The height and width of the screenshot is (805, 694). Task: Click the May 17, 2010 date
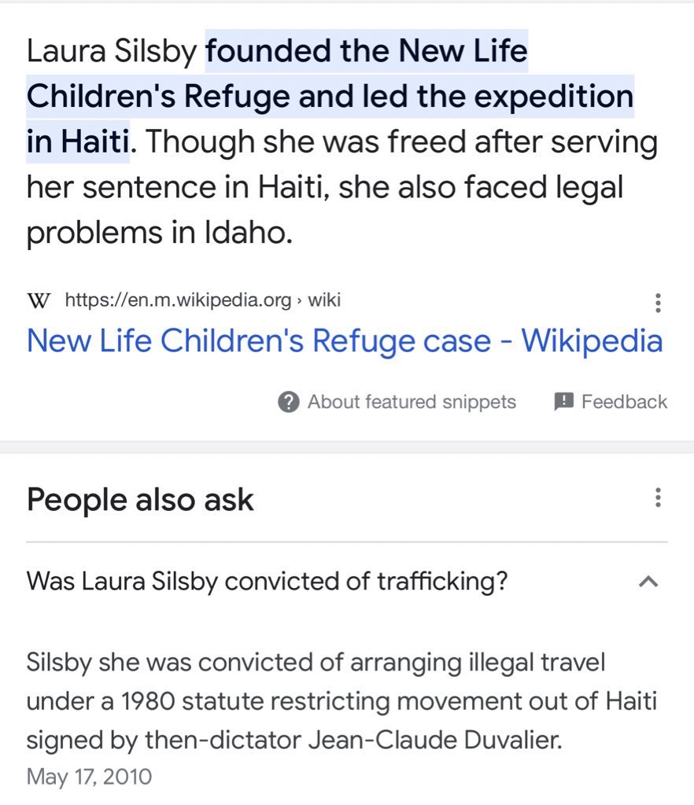(x=89, y=777)
